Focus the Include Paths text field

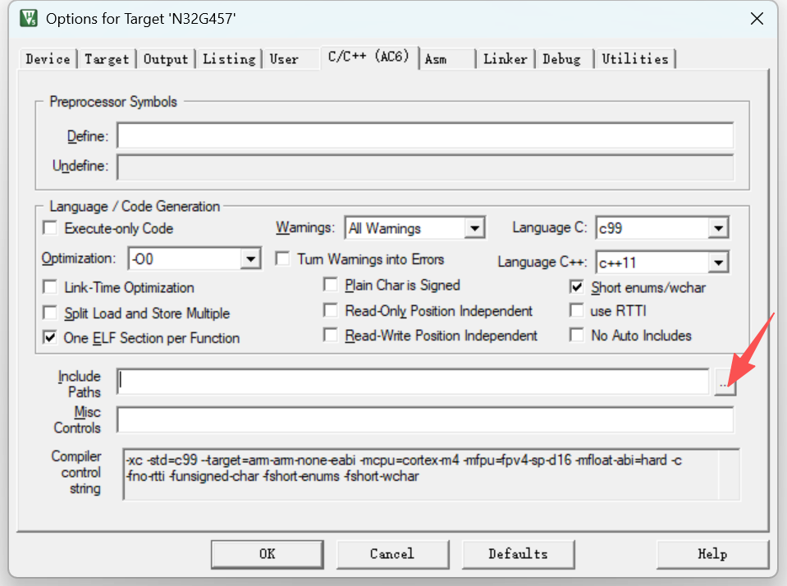(413, 382)
